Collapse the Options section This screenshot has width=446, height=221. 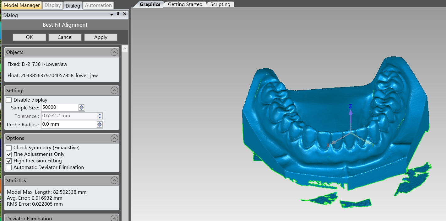tap(114, 138)
